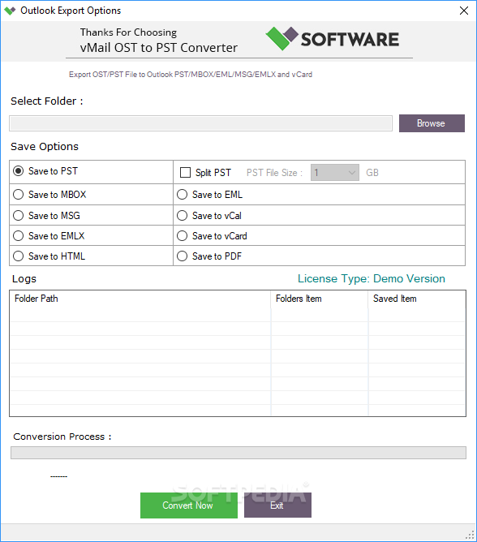Click the License Type: Demo Version text

point(372,278)
